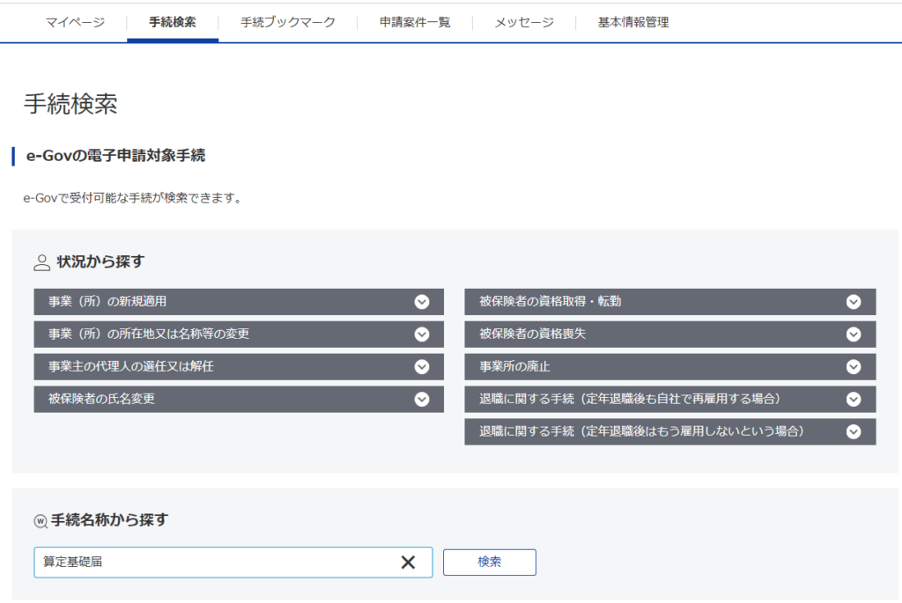Select the active 手続検索 tab

pyautogui.click(x=173, y=23)
